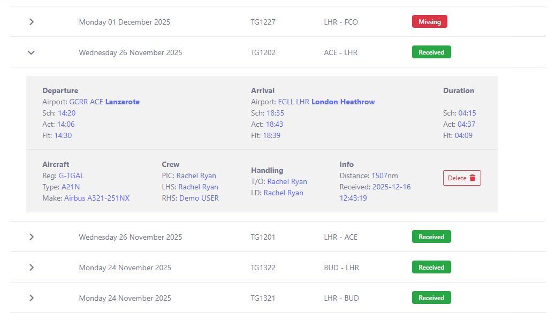The height and width of the screenshot is (313, 556).
Task: Click the Received badge for TG1202
Action: 431,52
